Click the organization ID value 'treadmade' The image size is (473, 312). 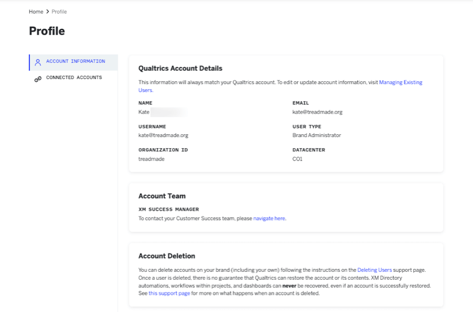(152, 159)
